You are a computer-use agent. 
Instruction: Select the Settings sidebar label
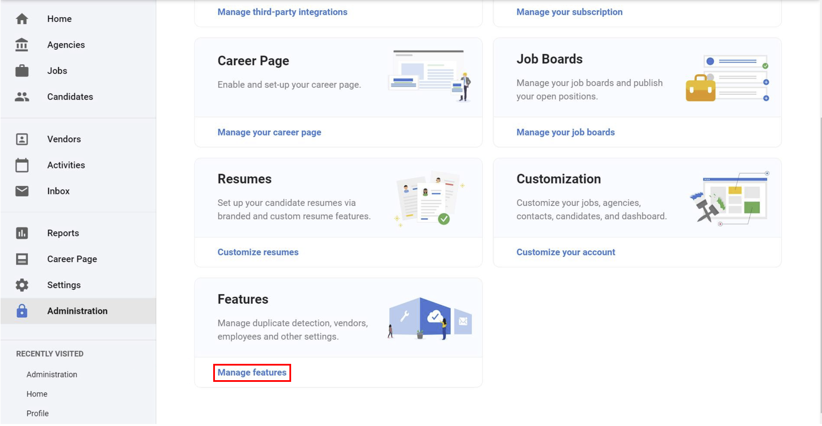64,285
